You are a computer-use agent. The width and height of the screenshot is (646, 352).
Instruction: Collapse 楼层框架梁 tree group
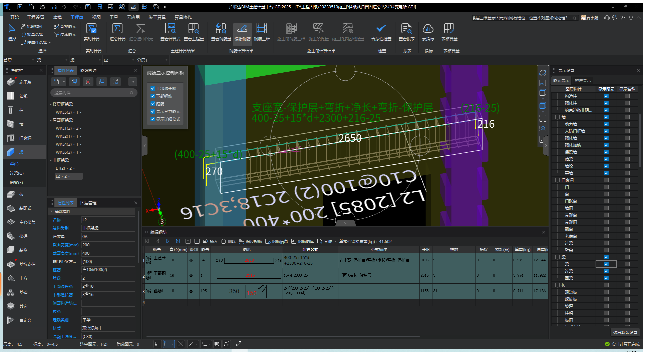click(x=51, y=104)
